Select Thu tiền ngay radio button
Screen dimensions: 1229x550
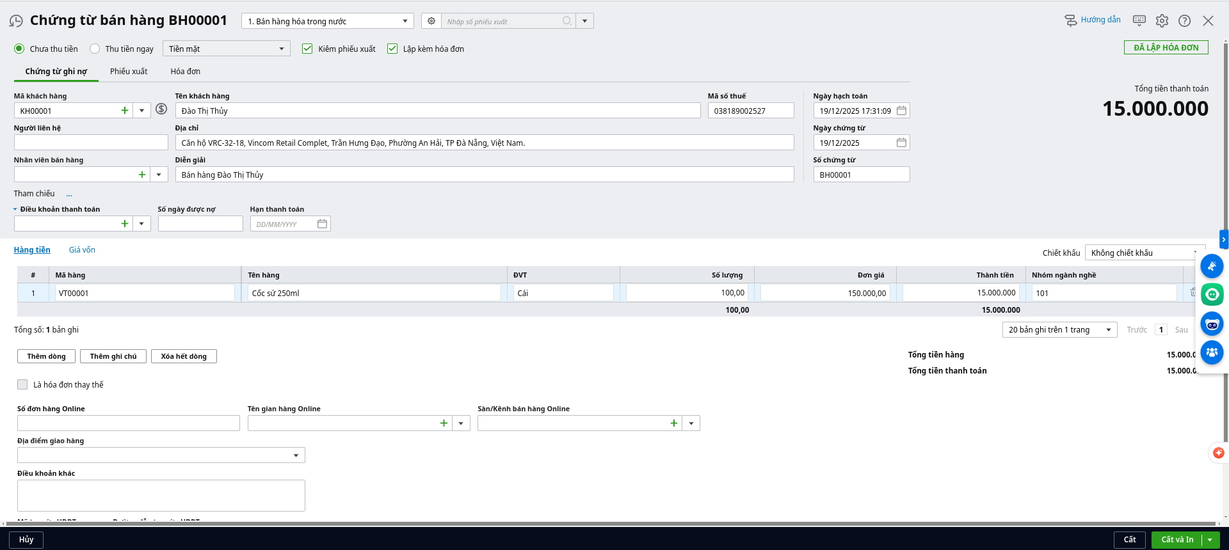click(95, 49)
